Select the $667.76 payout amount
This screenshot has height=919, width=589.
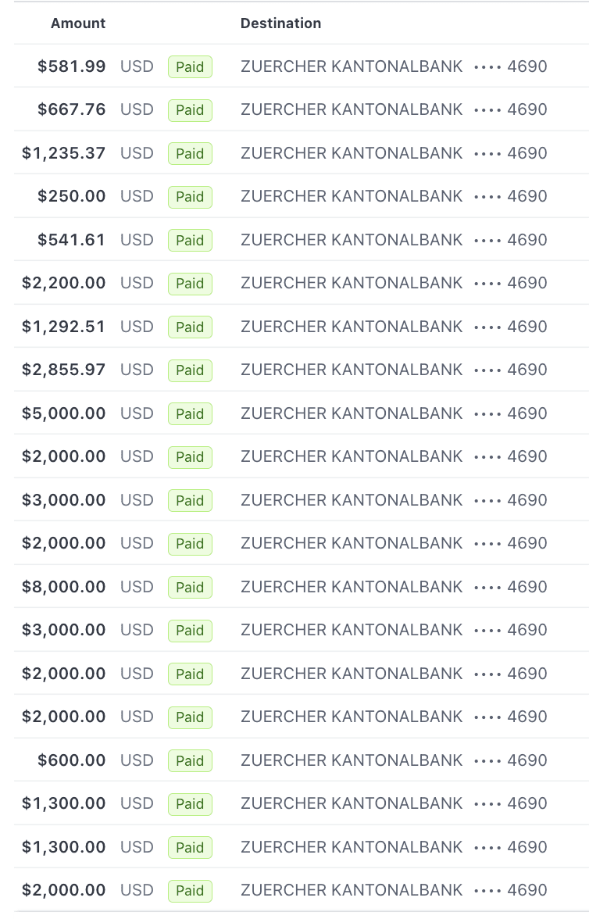[x=71, y=109]
